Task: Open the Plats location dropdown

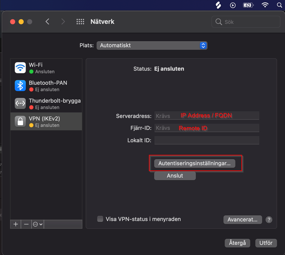Action: click(152, 45)
